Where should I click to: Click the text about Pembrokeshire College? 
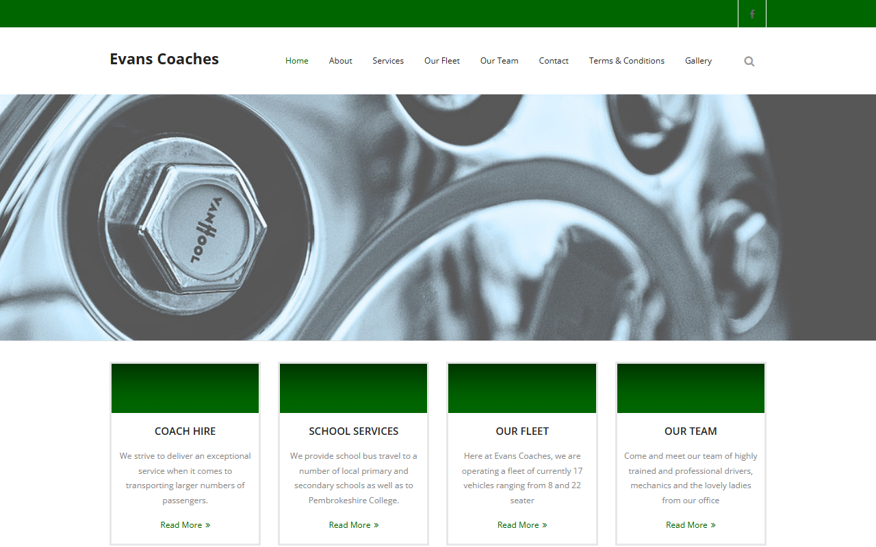(x=354, y=478)
